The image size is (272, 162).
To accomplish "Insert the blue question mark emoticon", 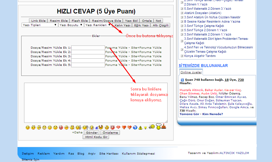I will [135, 127].
